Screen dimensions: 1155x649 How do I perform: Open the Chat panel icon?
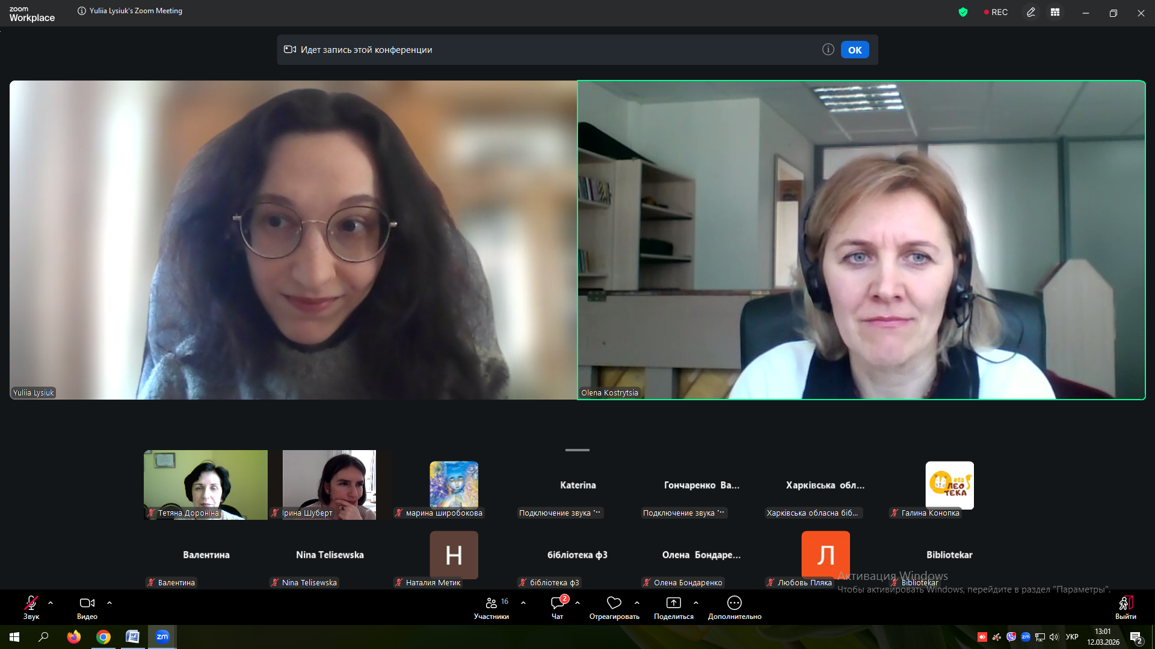tap(558, 603)
